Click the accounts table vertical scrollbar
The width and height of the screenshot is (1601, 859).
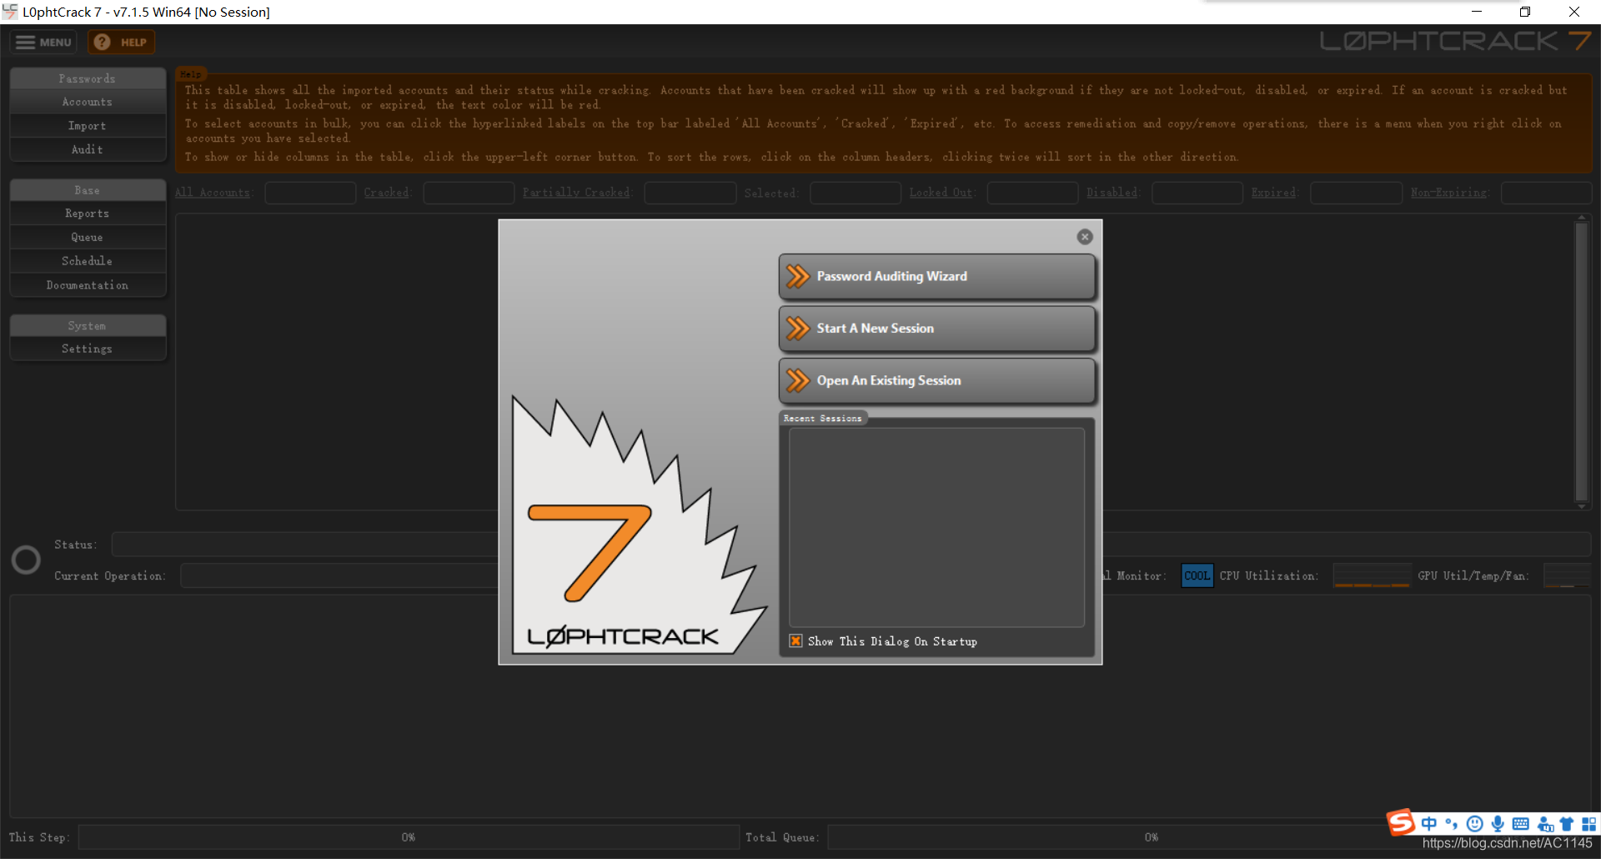[x=1581, y=362]
